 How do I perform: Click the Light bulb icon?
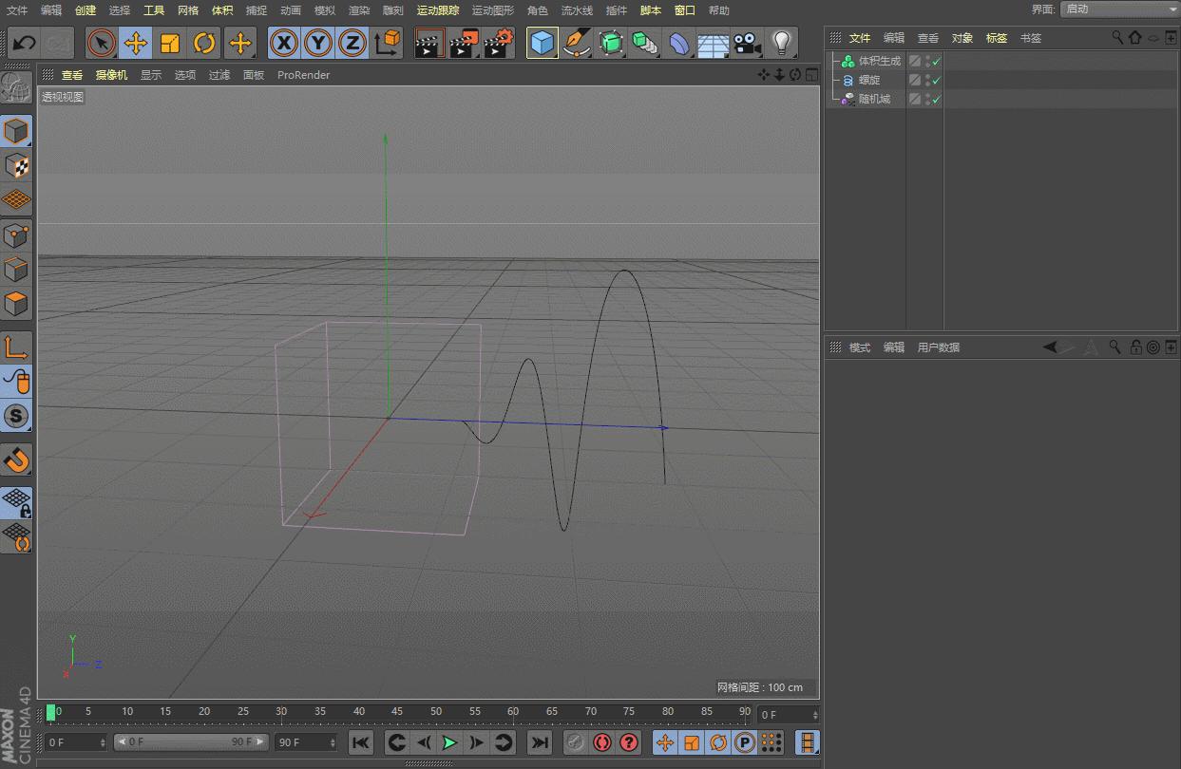click(x=781, y=44)
